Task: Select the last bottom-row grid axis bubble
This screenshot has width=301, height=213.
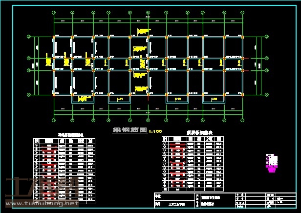Action: [x=243, y=121]
